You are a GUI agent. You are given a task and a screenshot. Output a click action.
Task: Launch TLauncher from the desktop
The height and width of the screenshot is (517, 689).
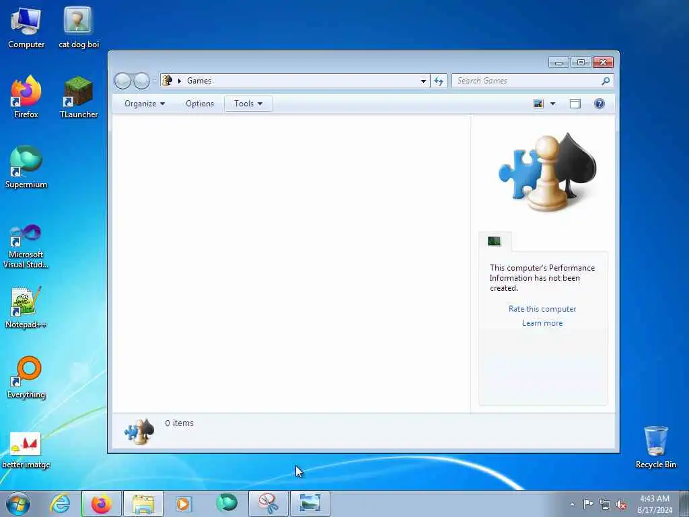[x=79, y=97]
